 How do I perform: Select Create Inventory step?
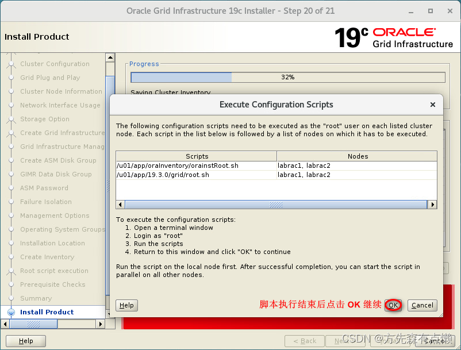47,257
